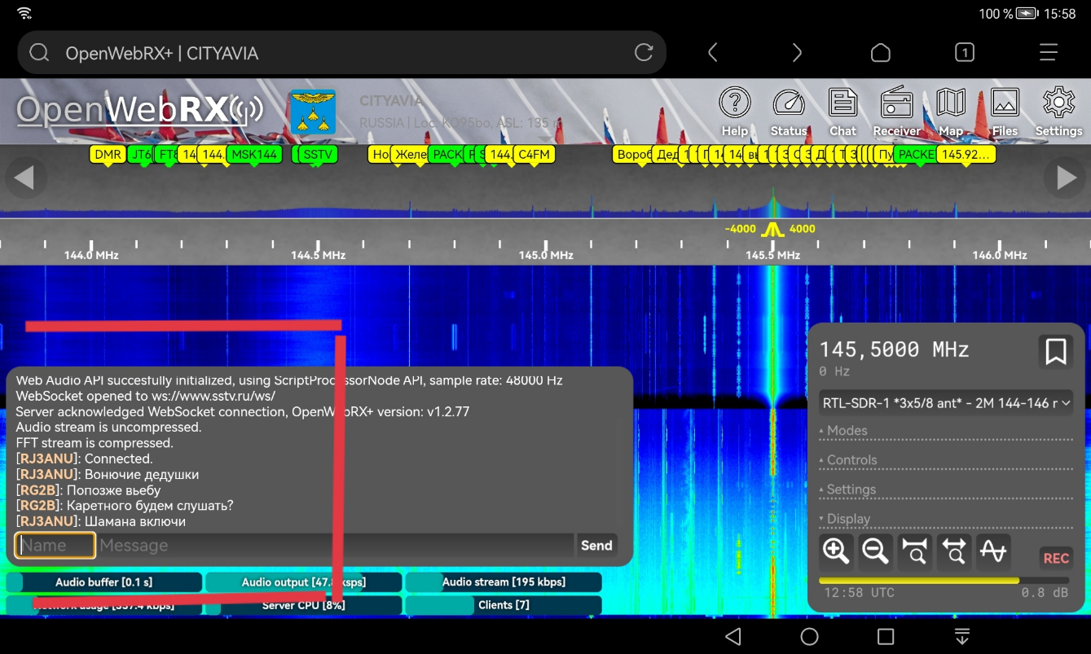Viewport: 1091px width, 654px height.
Task: Click the 144.5 MHz frequency scale label
Action: coord(318,255)
